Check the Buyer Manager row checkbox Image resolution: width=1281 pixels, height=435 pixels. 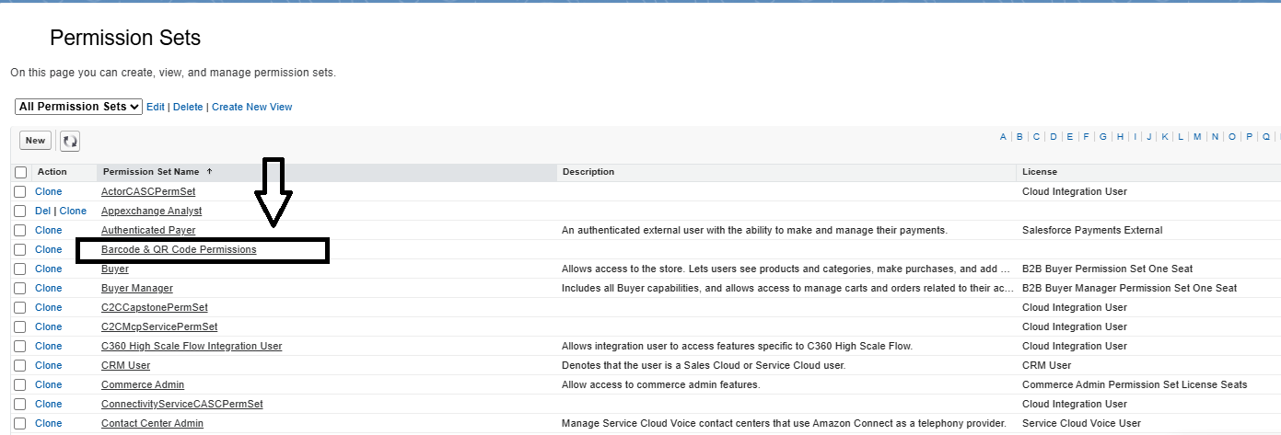tap(20, 288)
